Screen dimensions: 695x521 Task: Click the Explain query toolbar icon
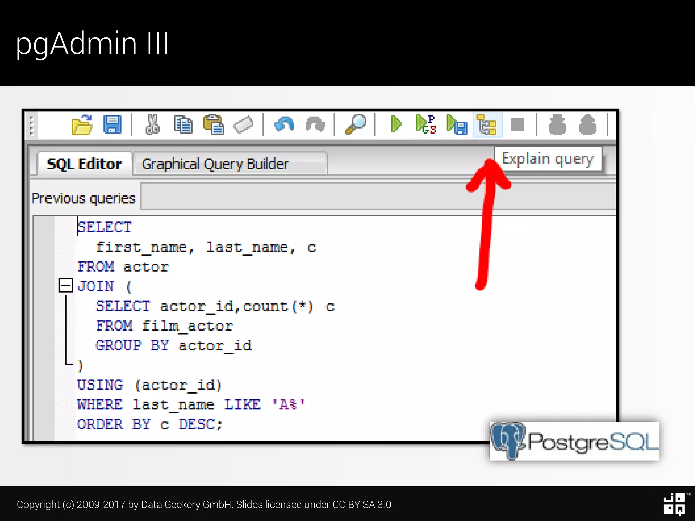tap(487, 125)
